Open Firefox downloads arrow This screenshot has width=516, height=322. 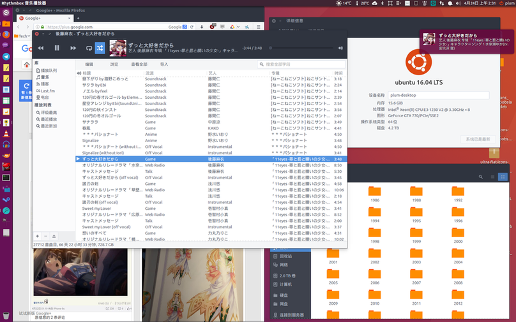[202, 27]
